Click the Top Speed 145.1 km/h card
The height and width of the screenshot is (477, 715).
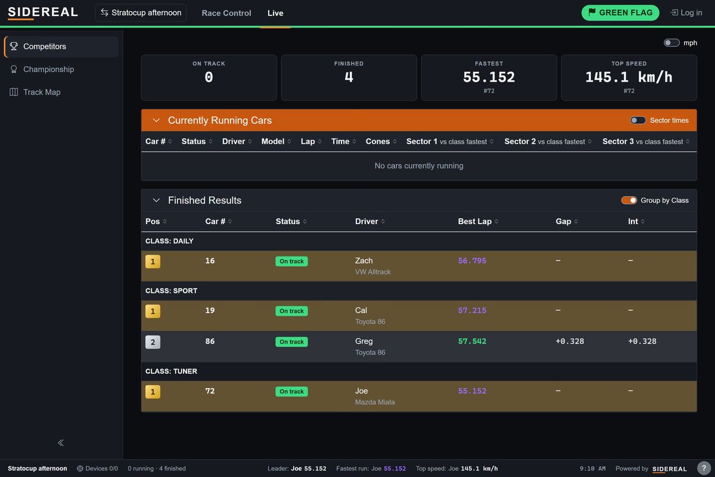tap(629, 78)
